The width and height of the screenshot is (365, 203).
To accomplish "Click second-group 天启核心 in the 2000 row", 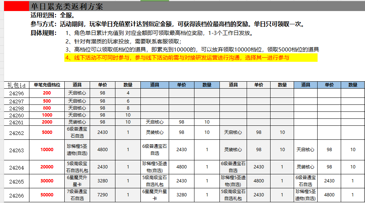I will (155, 122).
